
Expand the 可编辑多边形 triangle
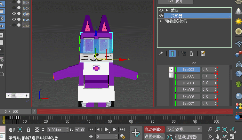[161, 21]
